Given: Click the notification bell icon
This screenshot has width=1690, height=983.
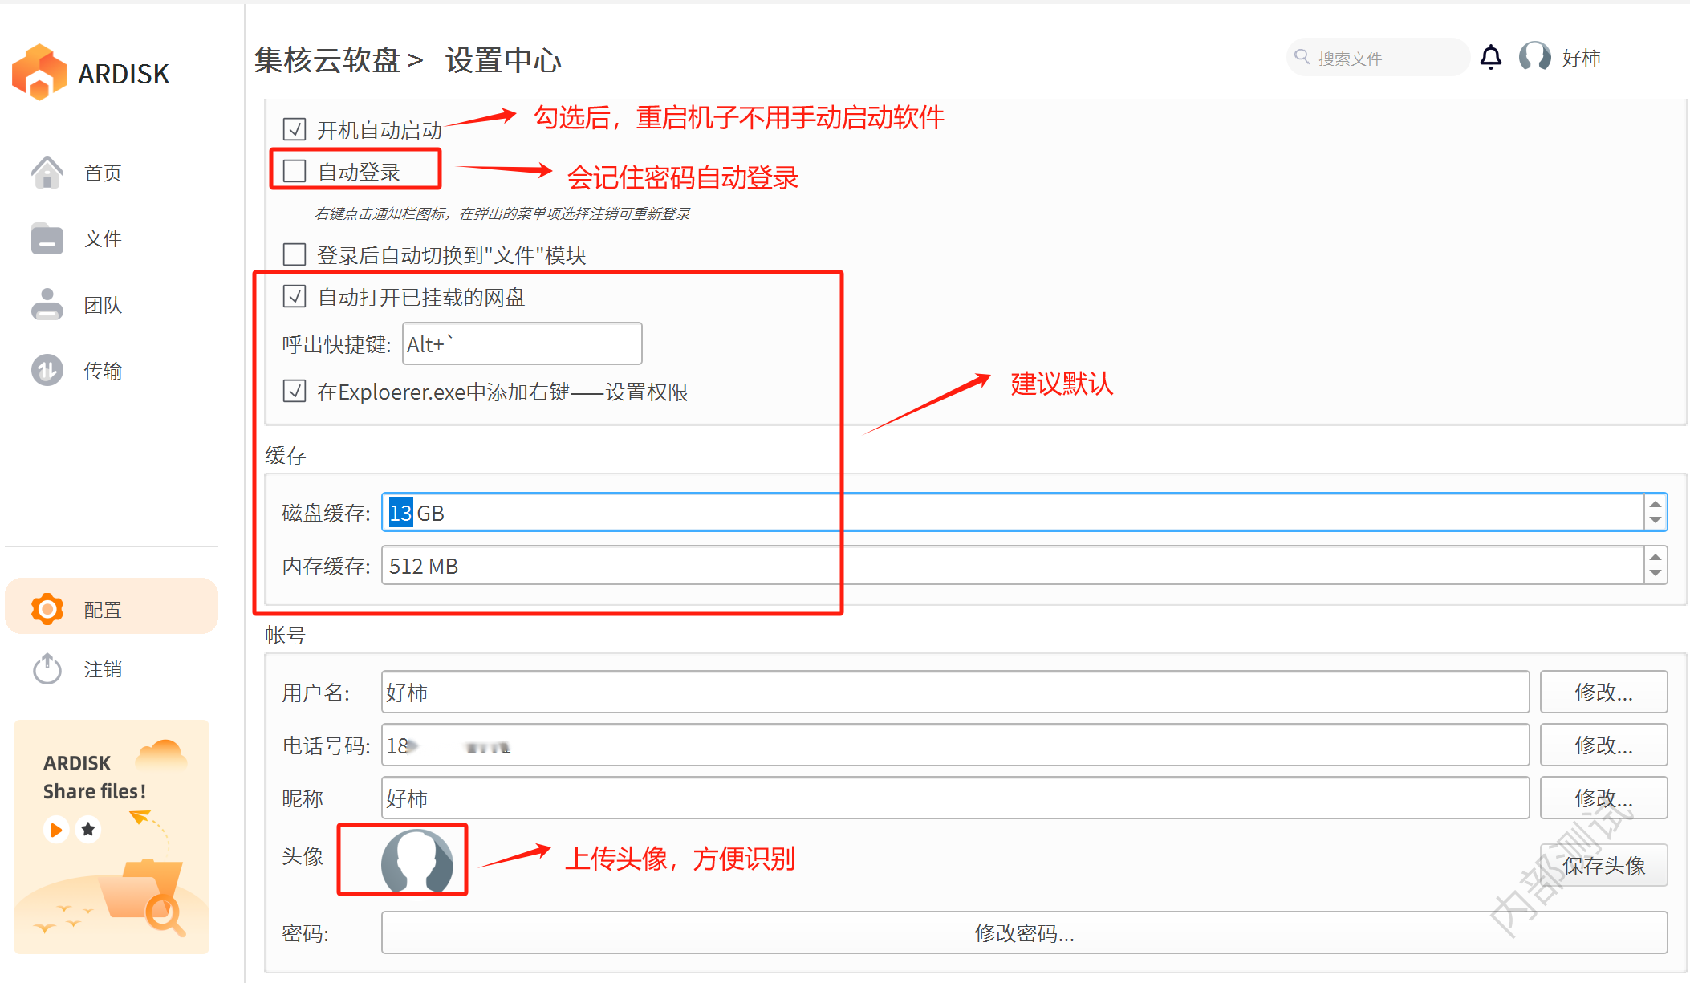Looking at the screenshot, I should [x=1490, y=58].
